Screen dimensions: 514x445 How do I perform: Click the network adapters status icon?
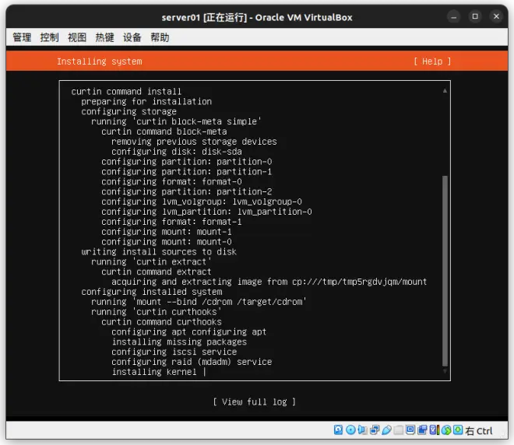click(x=375, y=430)
